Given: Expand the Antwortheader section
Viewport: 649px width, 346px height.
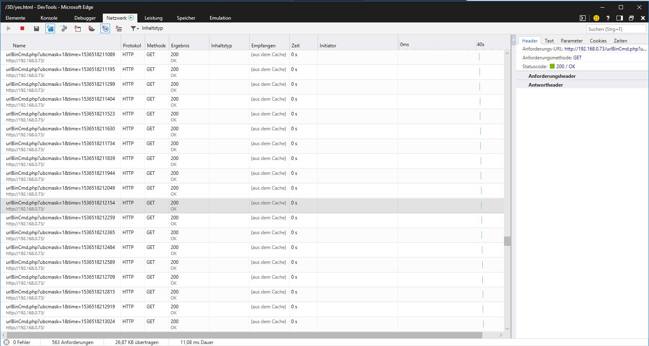Looking at the screenshot, I should pyautogui.click(x=582, y=85).
